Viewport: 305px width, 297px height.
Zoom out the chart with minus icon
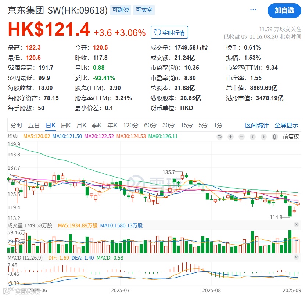(x=241, y=137)
